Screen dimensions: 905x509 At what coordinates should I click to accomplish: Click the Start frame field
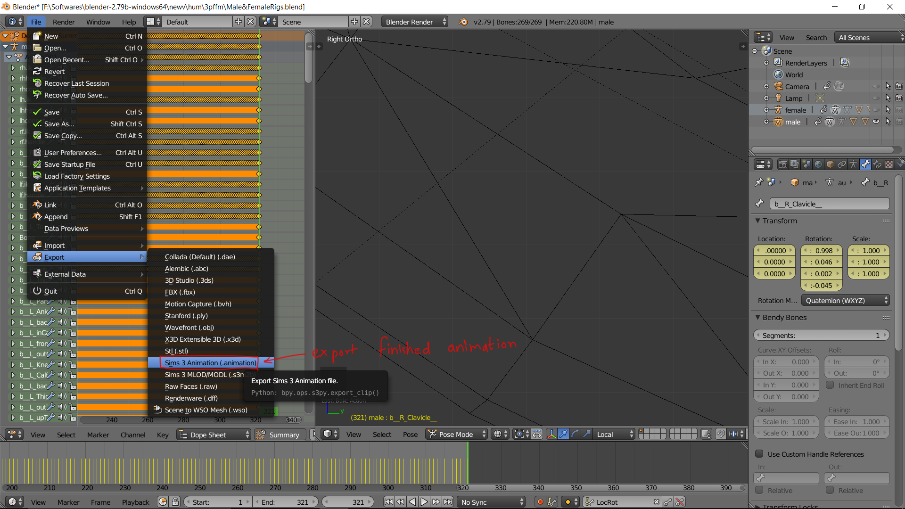point(217,502)
